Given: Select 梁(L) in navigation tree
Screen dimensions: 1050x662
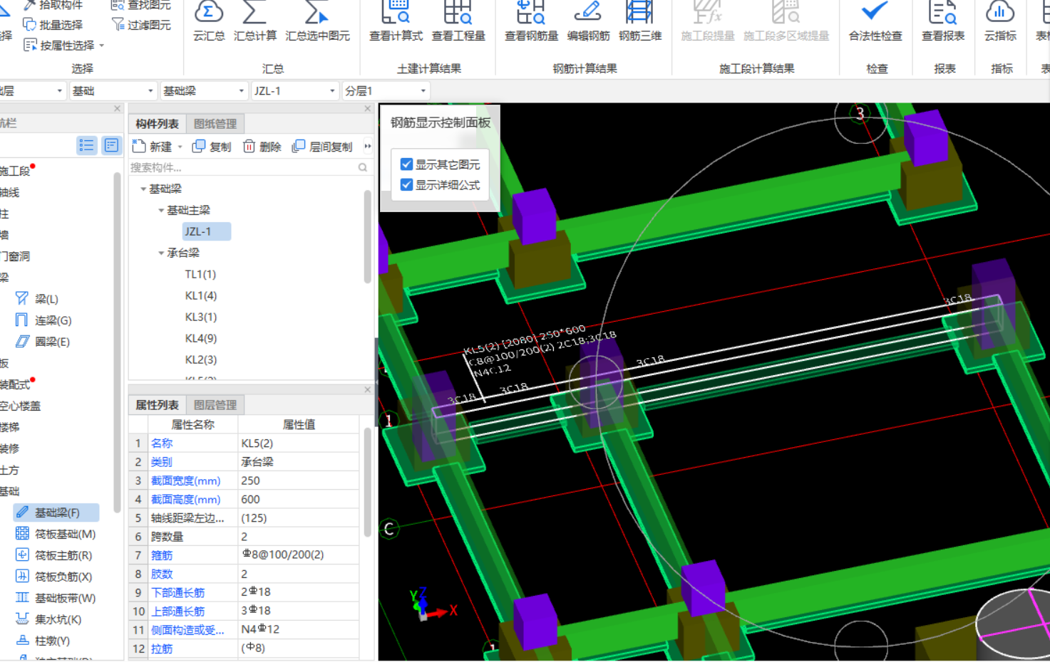Looking at the screenshot, I should tap(37, 299).
